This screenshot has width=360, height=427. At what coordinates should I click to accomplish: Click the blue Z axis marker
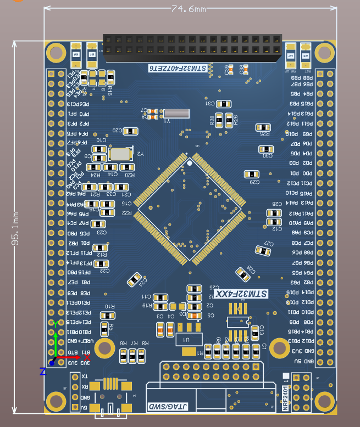[x=51, y=363]
